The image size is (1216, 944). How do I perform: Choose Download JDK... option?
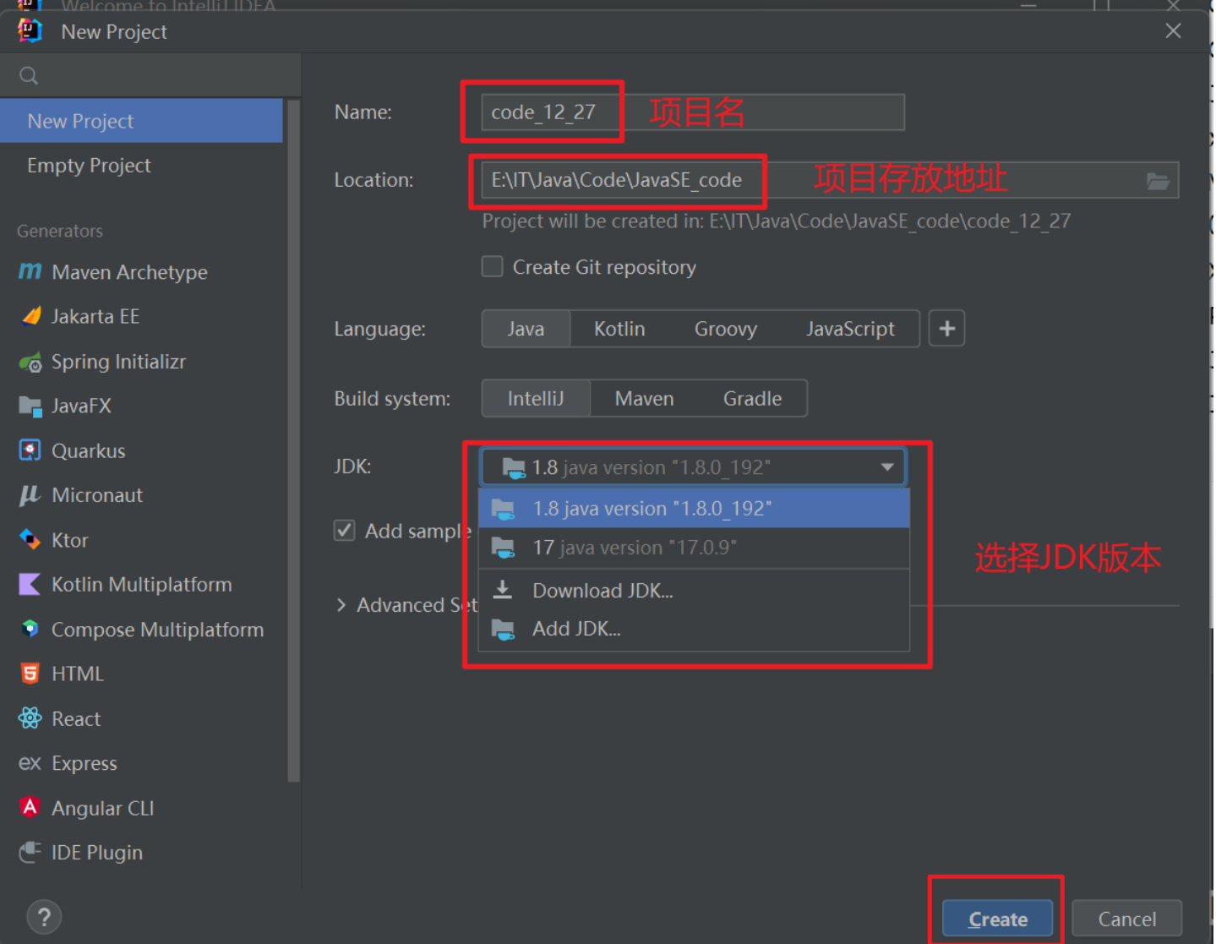point(694,591)
